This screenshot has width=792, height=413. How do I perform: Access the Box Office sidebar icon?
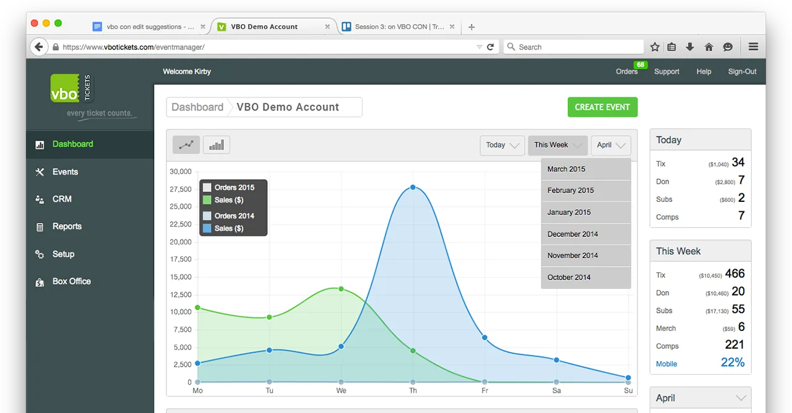coord(40,281)
